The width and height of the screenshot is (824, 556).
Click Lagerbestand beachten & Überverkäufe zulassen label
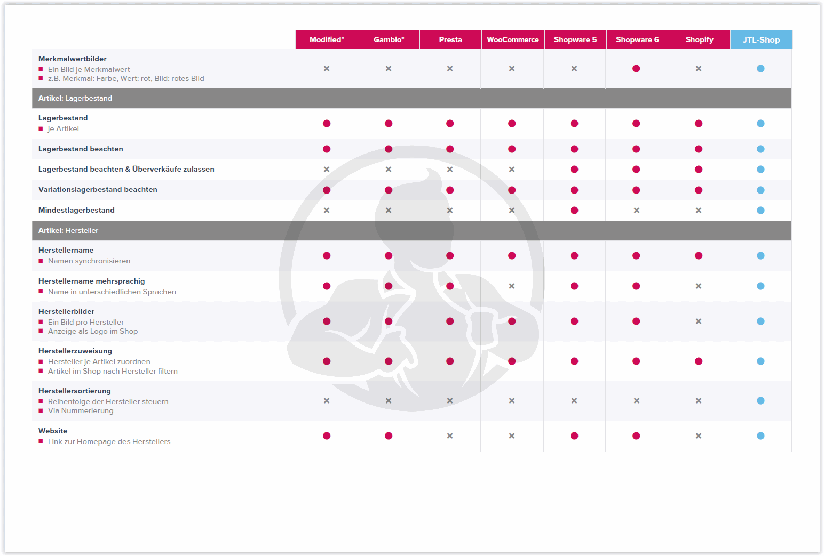126,170
